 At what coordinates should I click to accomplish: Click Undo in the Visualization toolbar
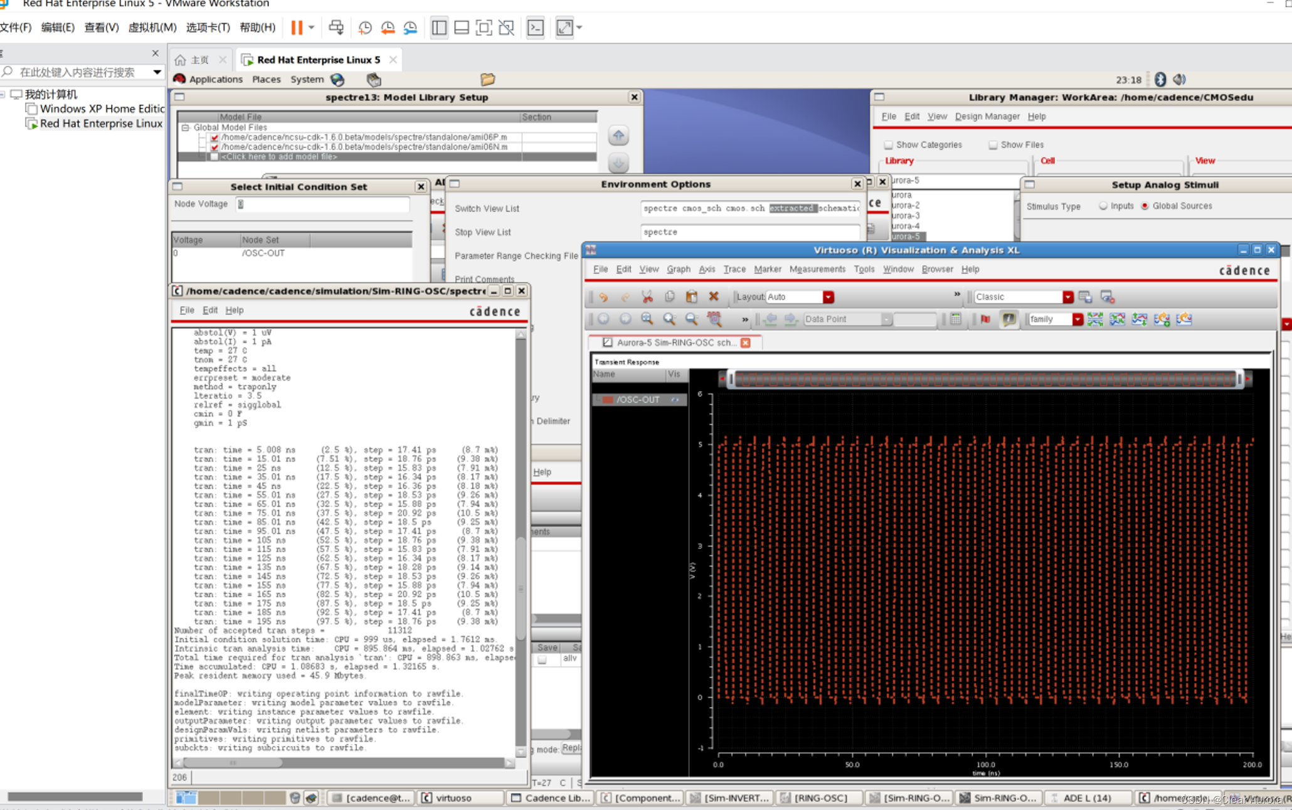coord(603,297)
